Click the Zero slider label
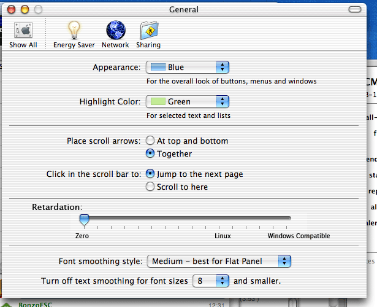The height and width of the screenshot is (307, 377). coord(82,236)
